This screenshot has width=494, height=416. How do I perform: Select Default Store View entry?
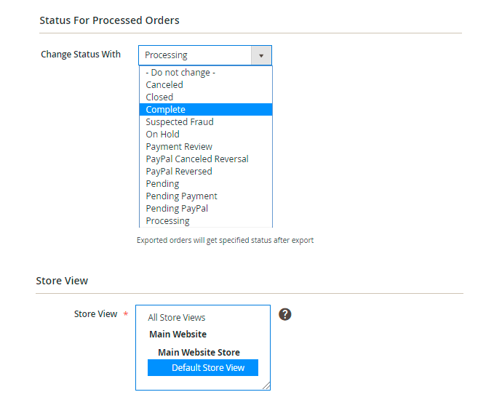pos(203,367)
